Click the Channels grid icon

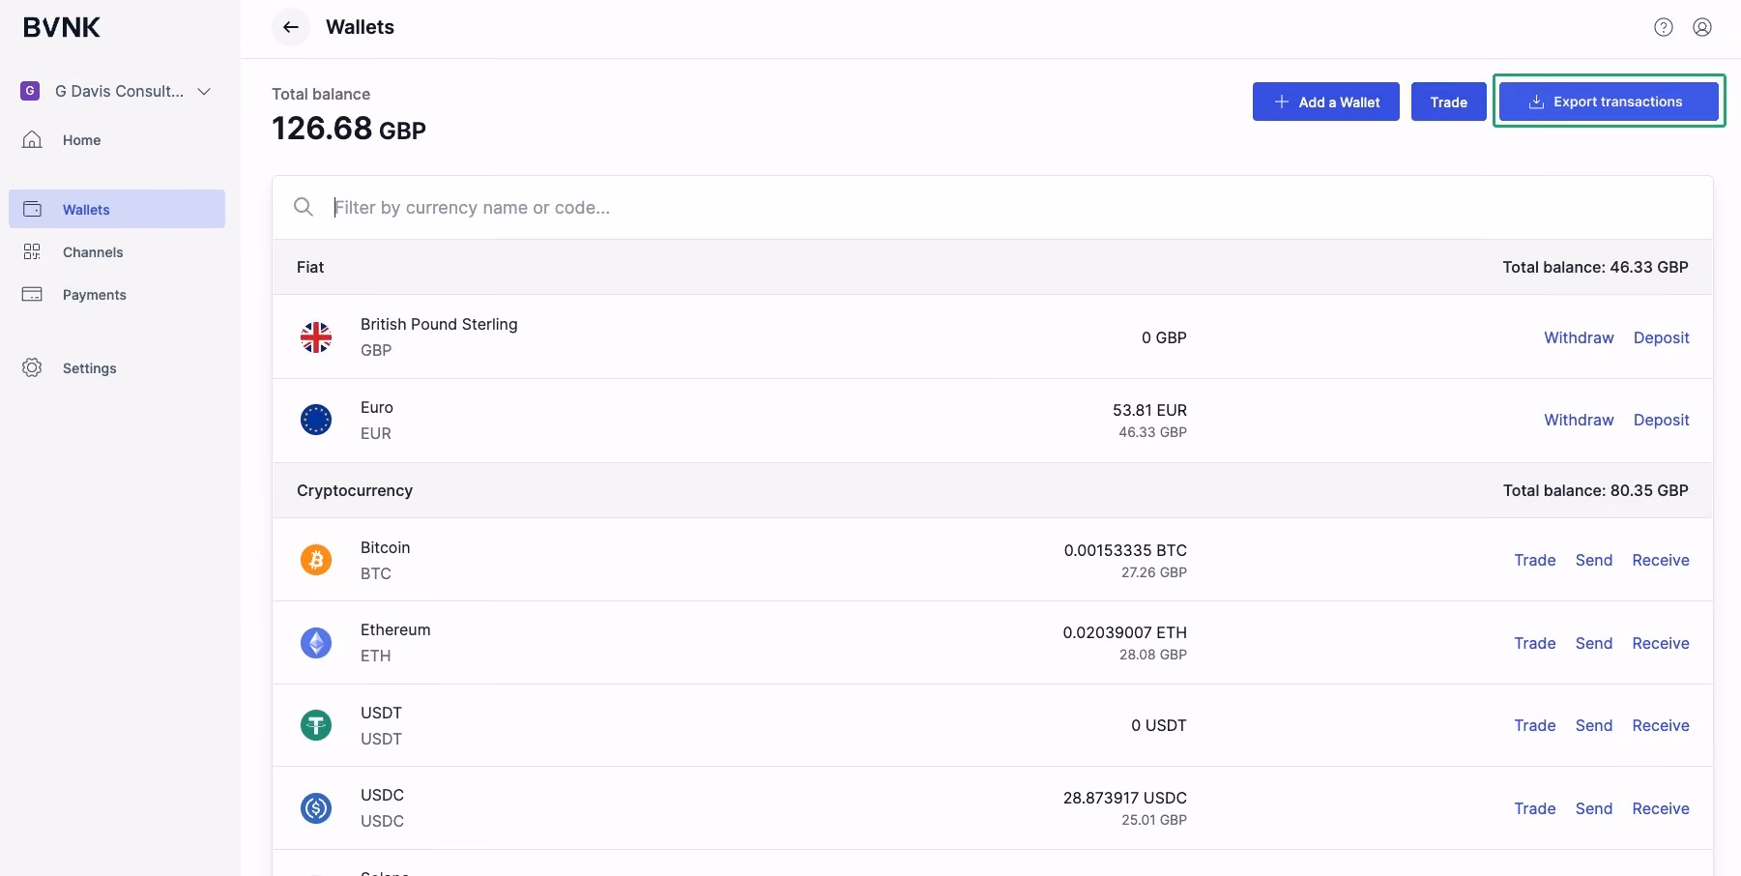(32, 251)
